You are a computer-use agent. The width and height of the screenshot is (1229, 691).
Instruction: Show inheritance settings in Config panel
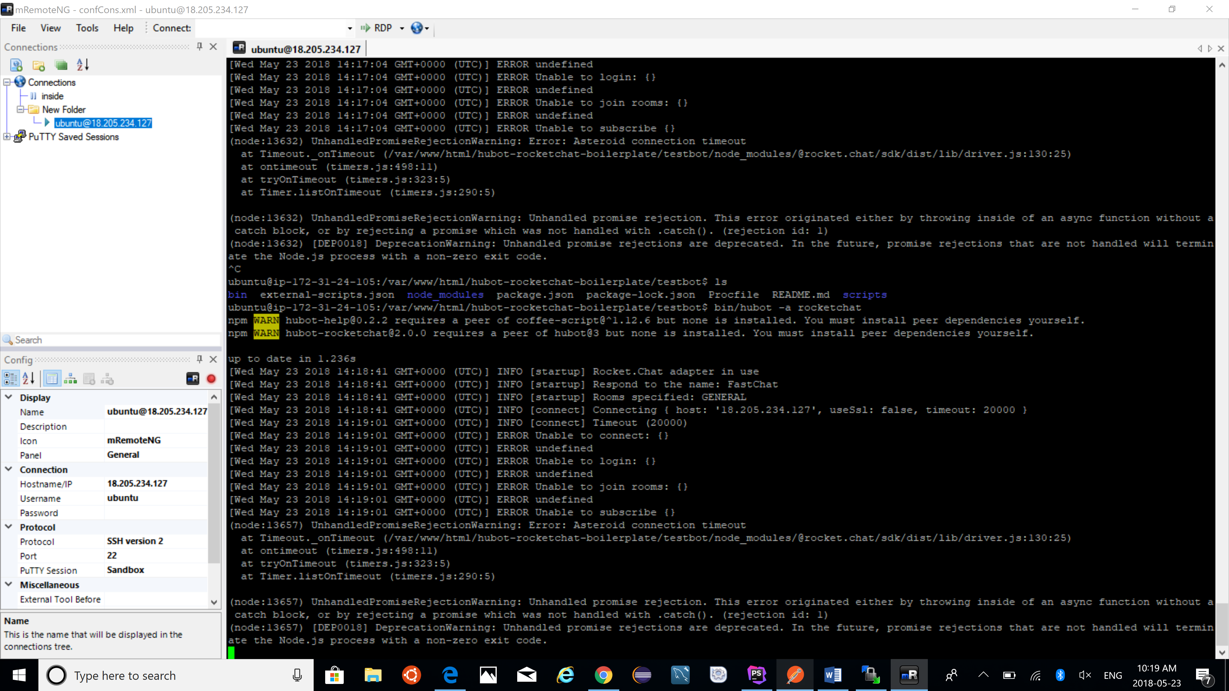(70, 379)
